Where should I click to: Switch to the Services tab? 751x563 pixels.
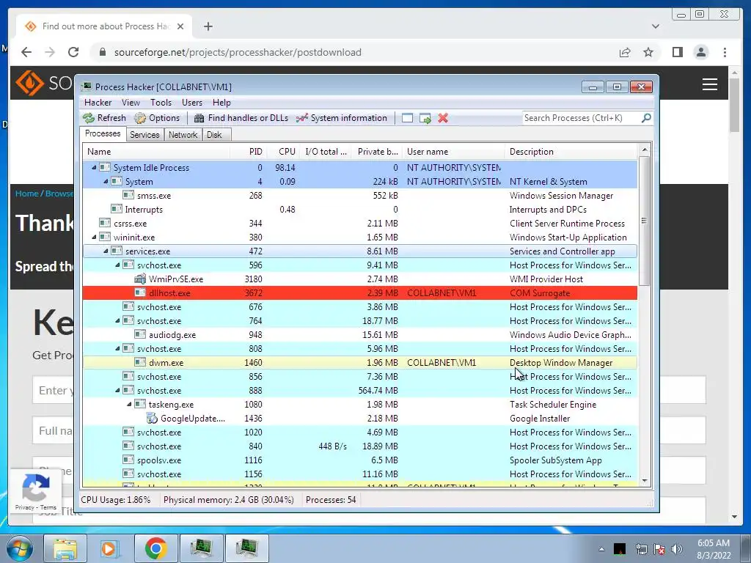click(144, 135)
